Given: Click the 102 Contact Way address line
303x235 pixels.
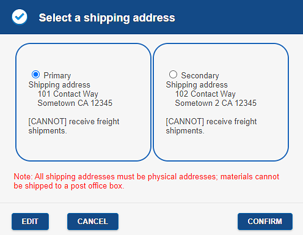Looking at the screenshot, I should (205, 94).
